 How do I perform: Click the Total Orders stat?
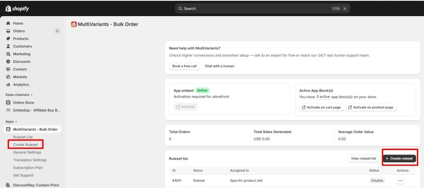[x=180, y=136]
